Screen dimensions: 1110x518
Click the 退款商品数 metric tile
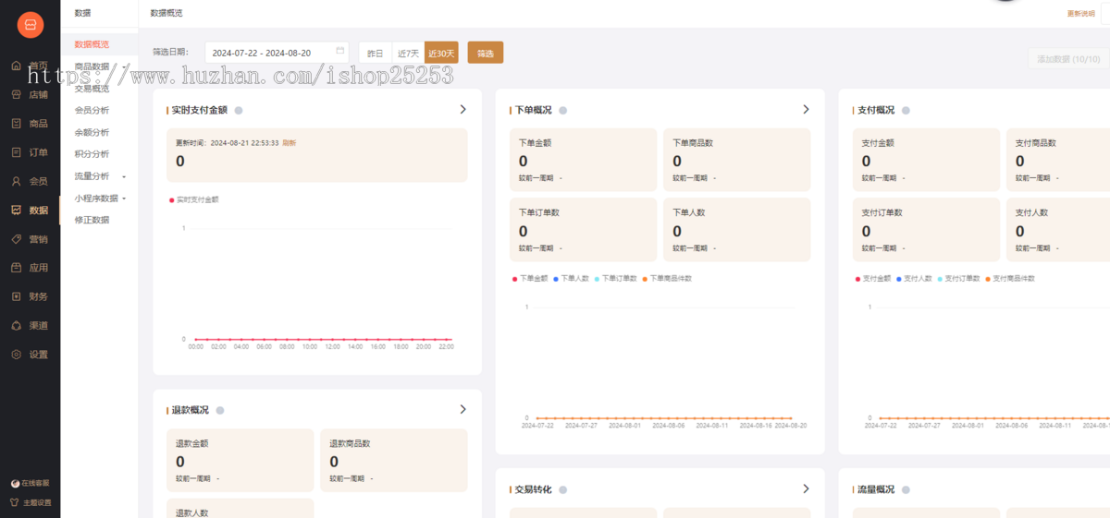(x=394, y=460)
